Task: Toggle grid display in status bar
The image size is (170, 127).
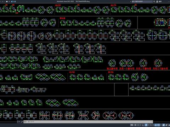Action: tap(135, 125)
